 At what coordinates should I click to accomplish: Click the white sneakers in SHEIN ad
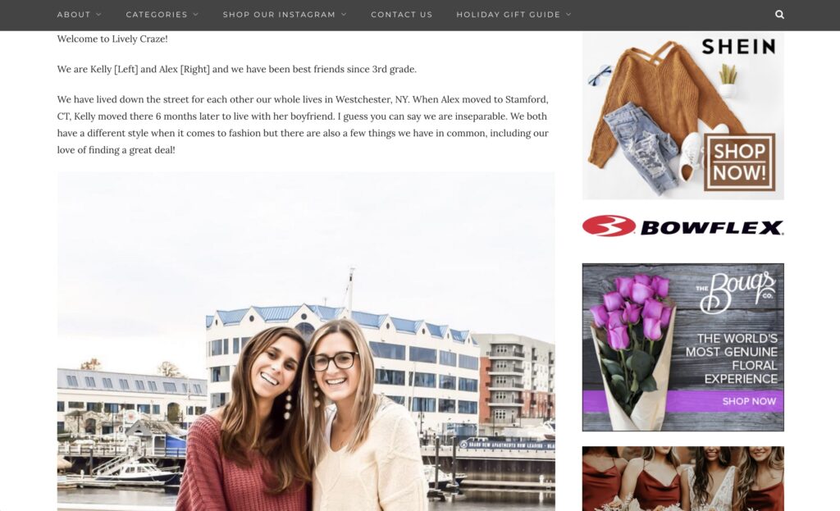click(x=692, y=154)
